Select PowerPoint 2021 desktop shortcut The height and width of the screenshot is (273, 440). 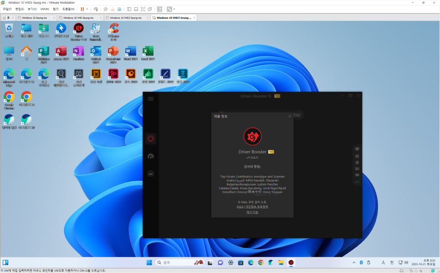(113, 55)
